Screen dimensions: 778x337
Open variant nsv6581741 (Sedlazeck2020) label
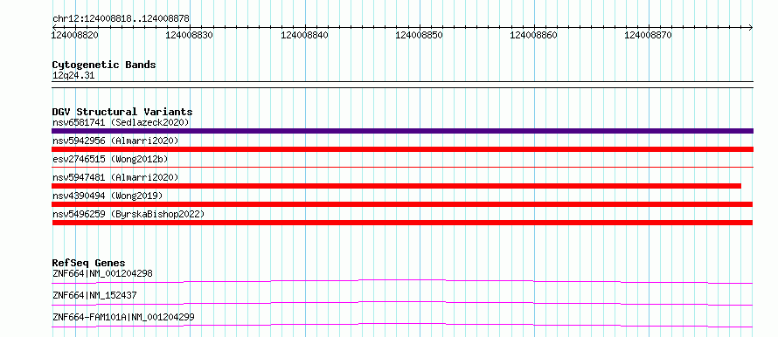(121, 122)
